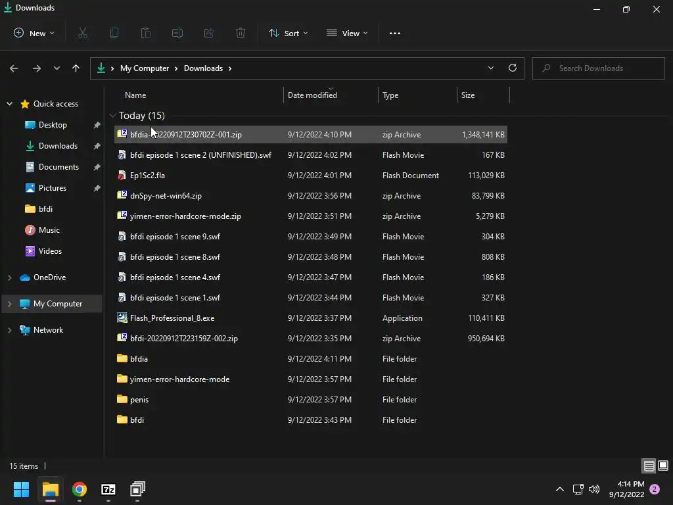Expand Network in navigation pane

click(x=9, y=330)
